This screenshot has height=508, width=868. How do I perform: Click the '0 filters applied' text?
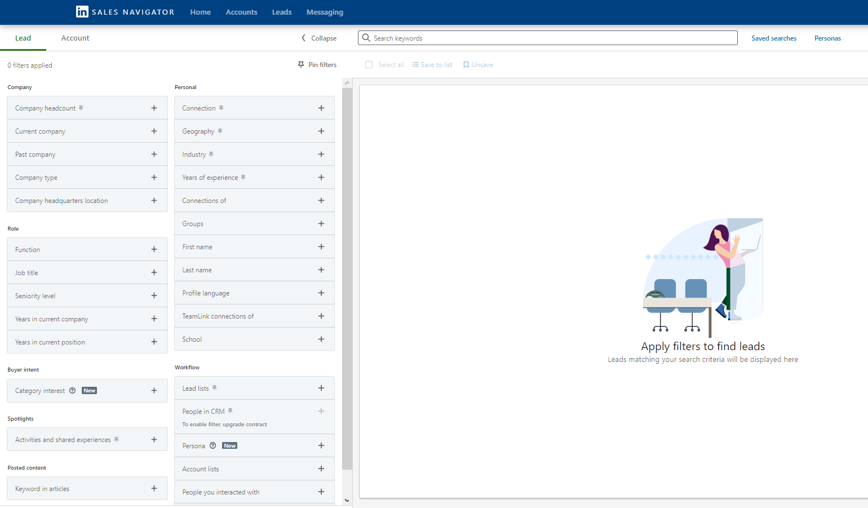pos(30,65)
